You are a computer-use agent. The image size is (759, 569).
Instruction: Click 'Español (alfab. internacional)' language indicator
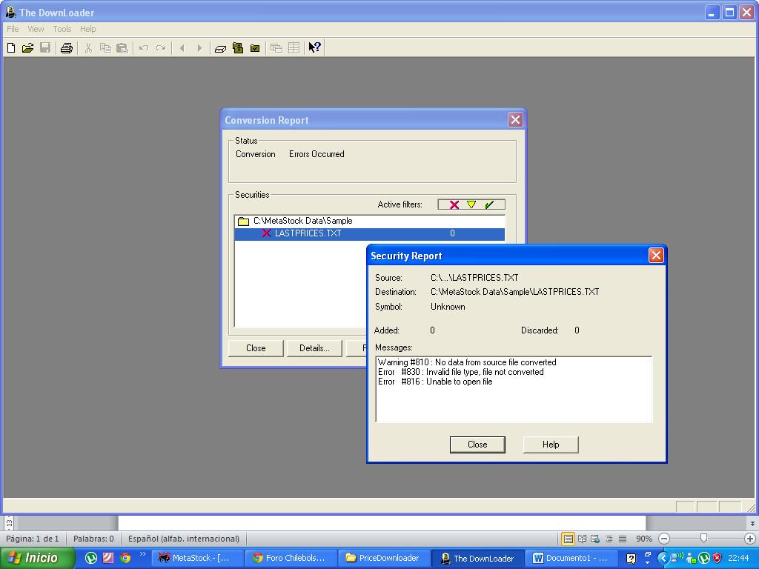184,539
